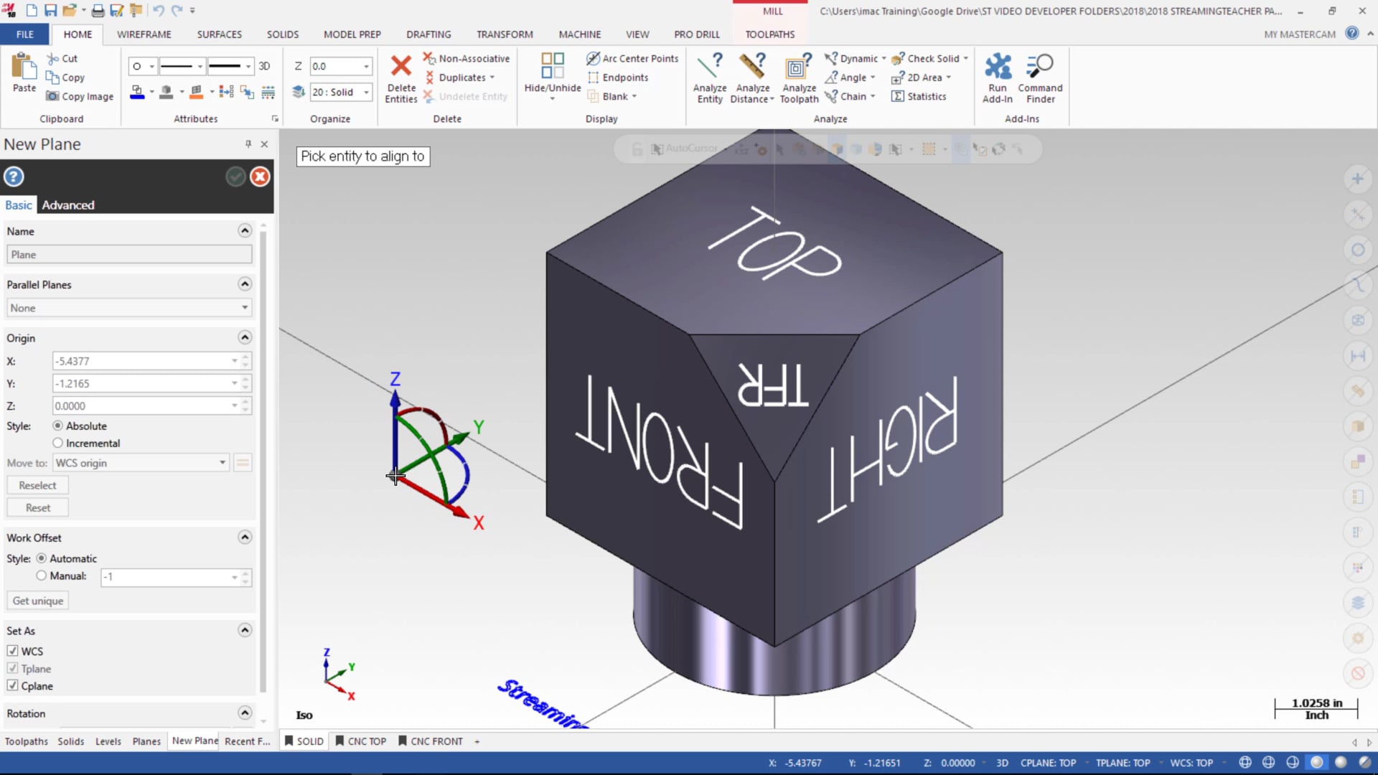Enable the Tplane checkbox
The image size is (1378, 775).
click(x=13, y=668)
